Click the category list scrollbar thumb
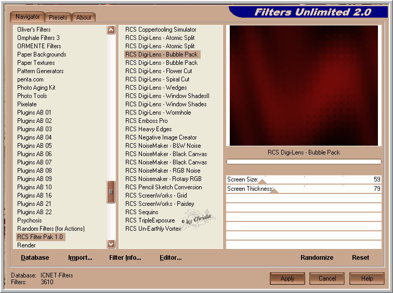Screen dimensions: 393x293 tap(111, 192)
